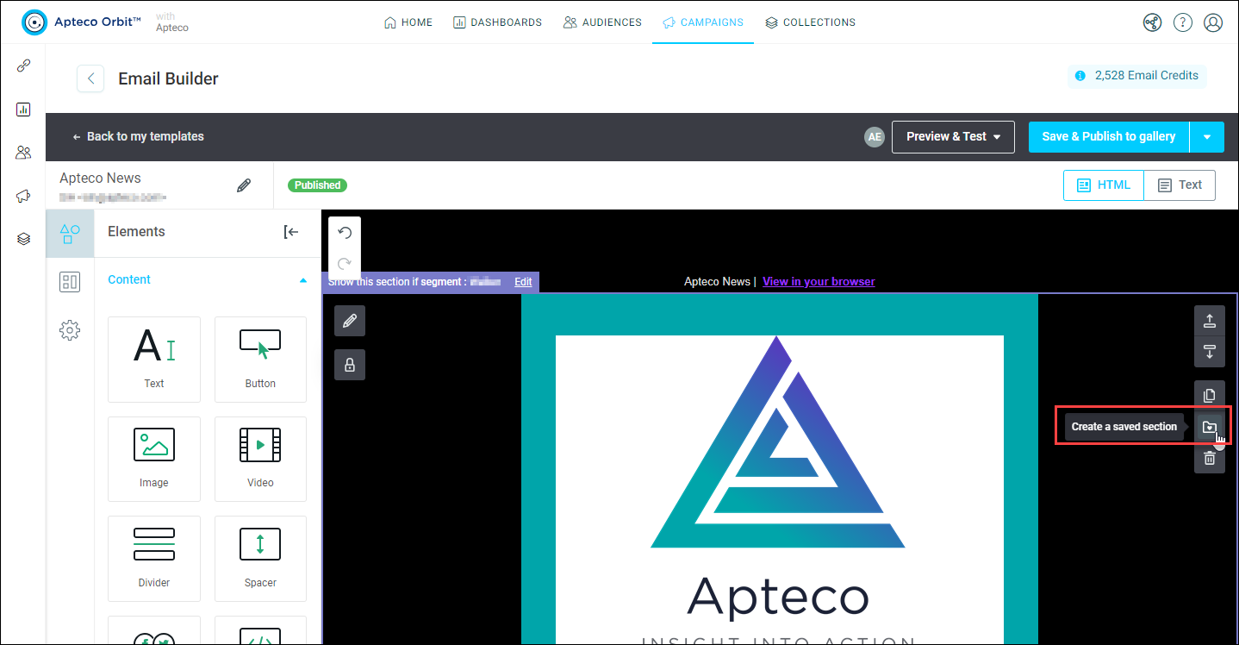
Task: Select the Elements shapes panel icon
Action: (x=70, y=234)
